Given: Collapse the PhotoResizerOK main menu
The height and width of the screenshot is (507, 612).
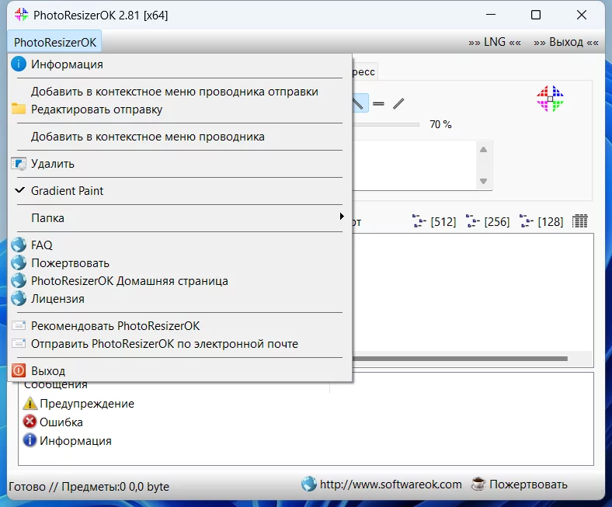Looking at the screenshot, I should [x=54, y=42].
